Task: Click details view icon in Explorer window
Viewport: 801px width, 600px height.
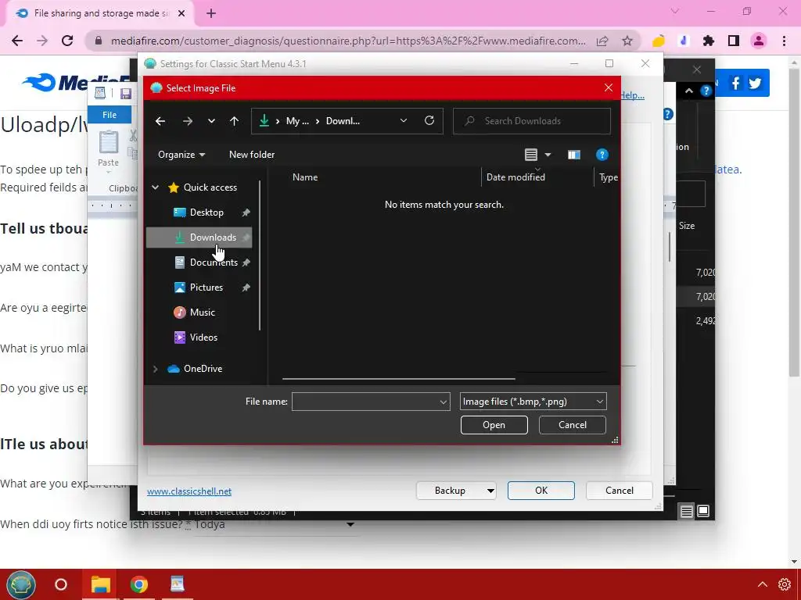Action: pos(686,511)
